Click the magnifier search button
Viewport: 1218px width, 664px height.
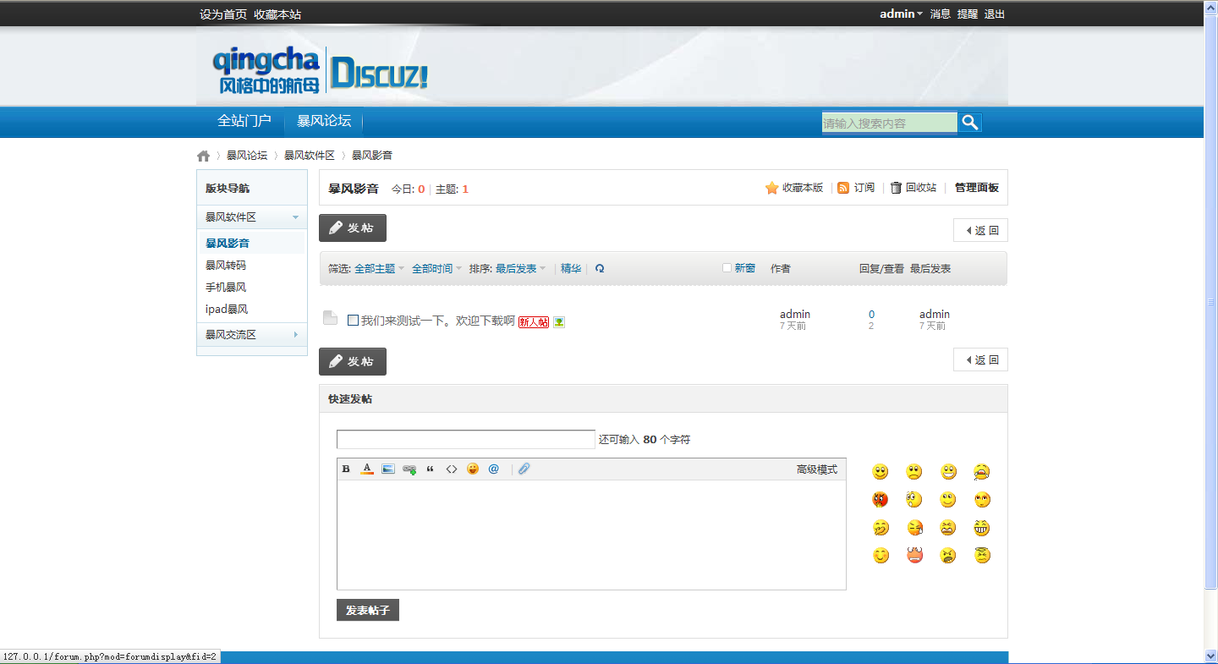[x=970, y=123]
